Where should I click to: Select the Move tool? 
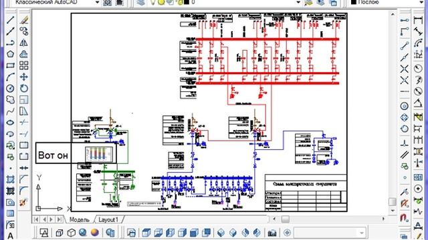(24, 77)
